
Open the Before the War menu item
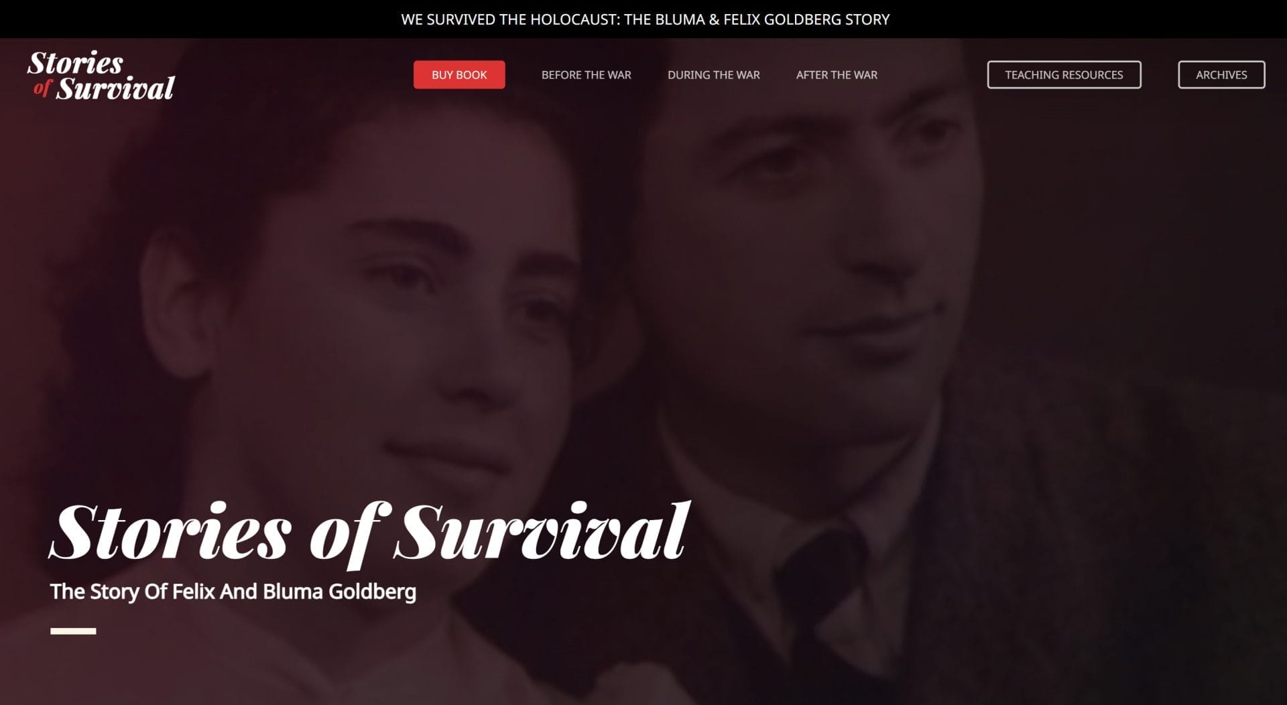[x=587, y=75]
